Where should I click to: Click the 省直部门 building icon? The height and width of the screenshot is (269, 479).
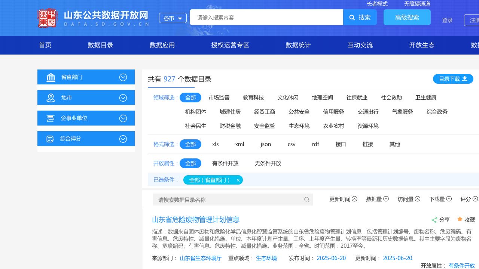coord(51,77)
